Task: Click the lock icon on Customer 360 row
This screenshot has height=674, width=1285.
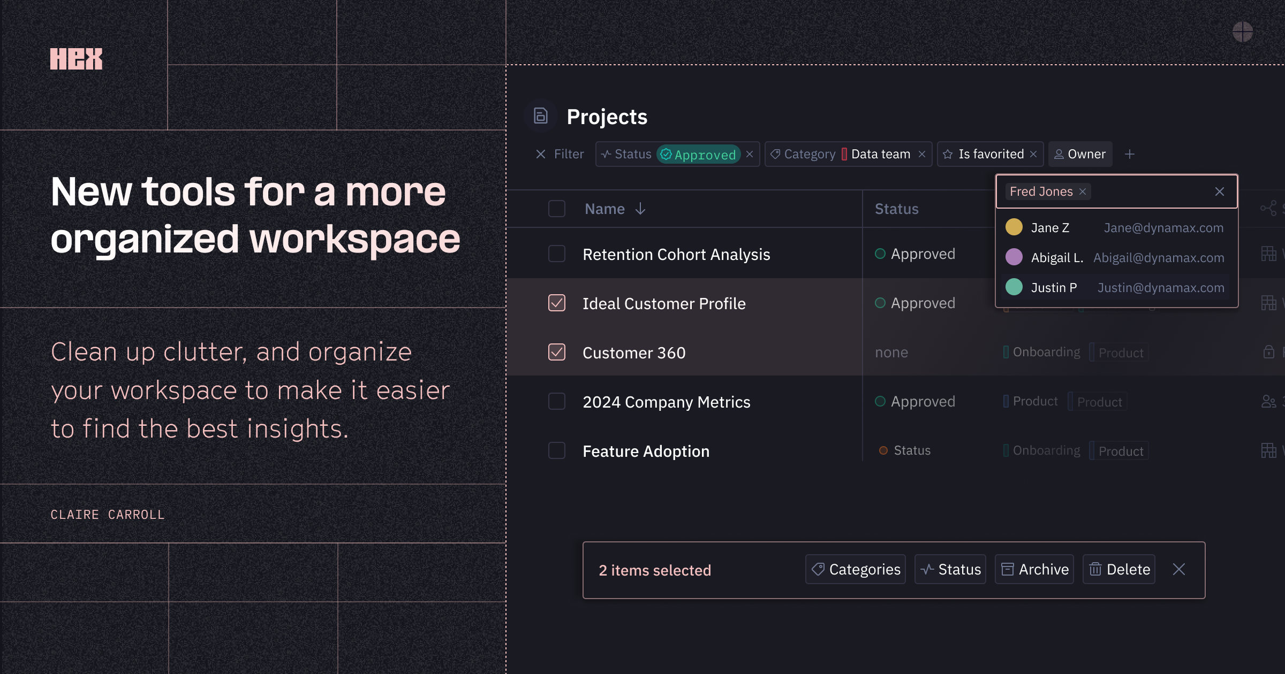Action: [1268, 352]
